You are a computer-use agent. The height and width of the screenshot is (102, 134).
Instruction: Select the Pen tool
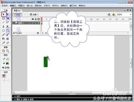tap(3, 26)
